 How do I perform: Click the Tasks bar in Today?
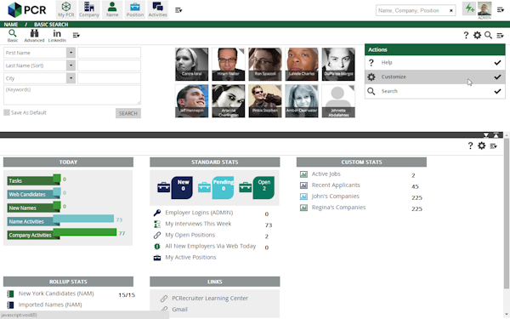pos(34,179)
